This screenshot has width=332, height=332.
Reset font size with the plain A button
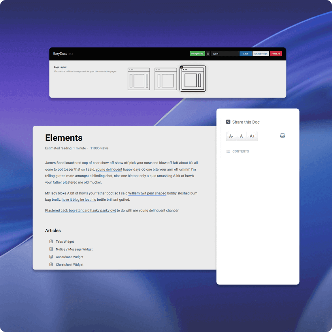(x=241, y=136)
